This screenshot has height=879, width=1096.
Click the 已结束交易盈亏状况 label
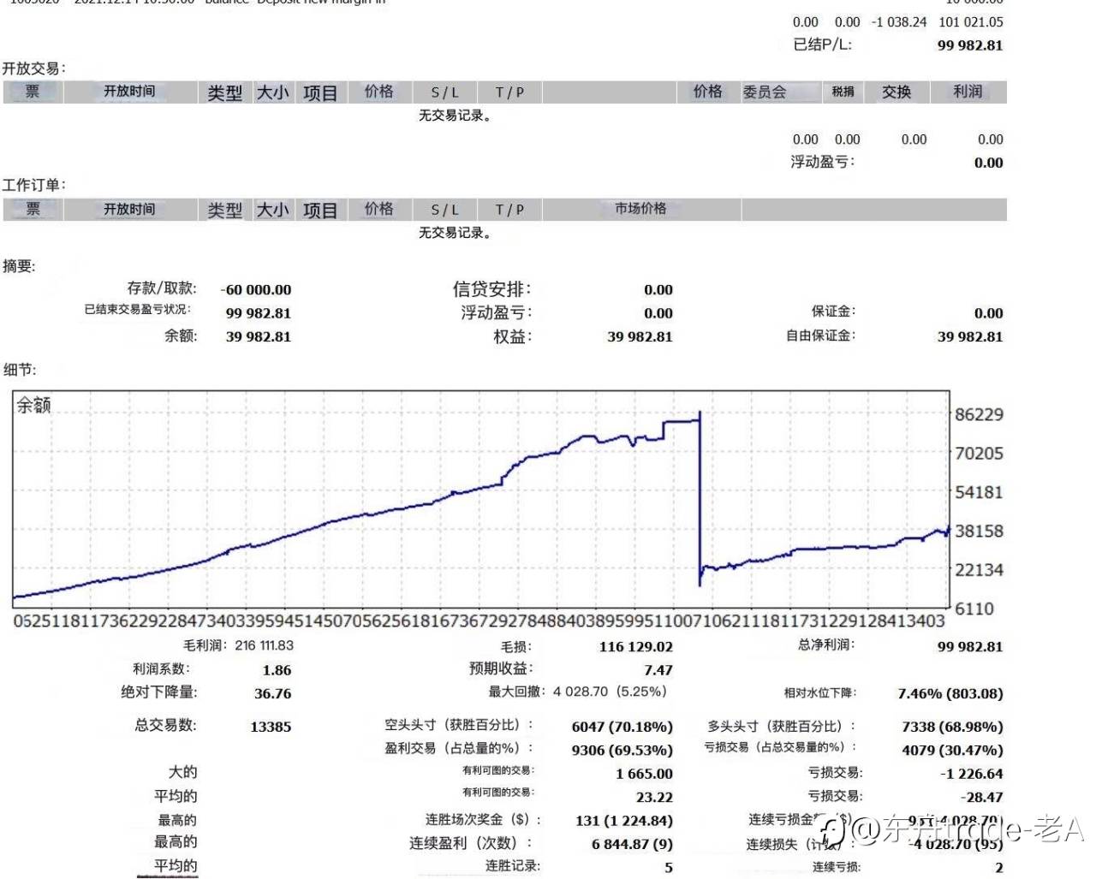pos(138,310)
